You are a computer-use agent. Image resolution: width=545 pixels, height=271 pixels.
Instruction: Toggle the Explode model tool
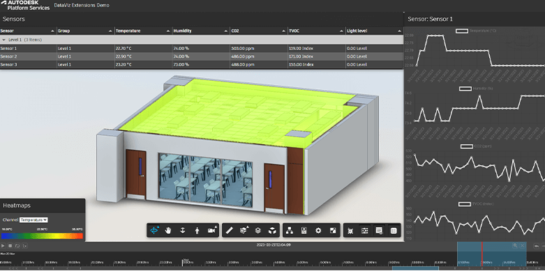[272, 231]
